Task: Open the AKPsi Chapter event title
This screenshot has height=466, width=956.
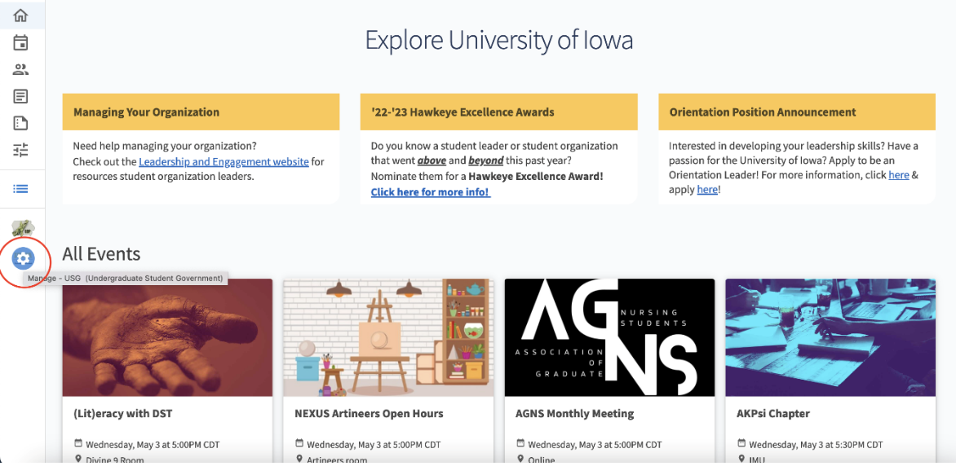Action: (x=773, y=414)
